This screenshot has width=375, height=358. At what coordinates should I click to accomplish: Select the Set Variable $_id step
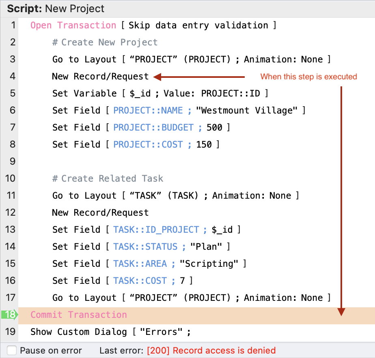160,94
